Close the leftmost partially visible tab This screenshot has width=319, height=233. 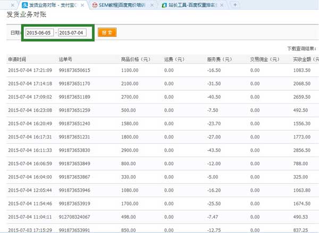point(13,5)
